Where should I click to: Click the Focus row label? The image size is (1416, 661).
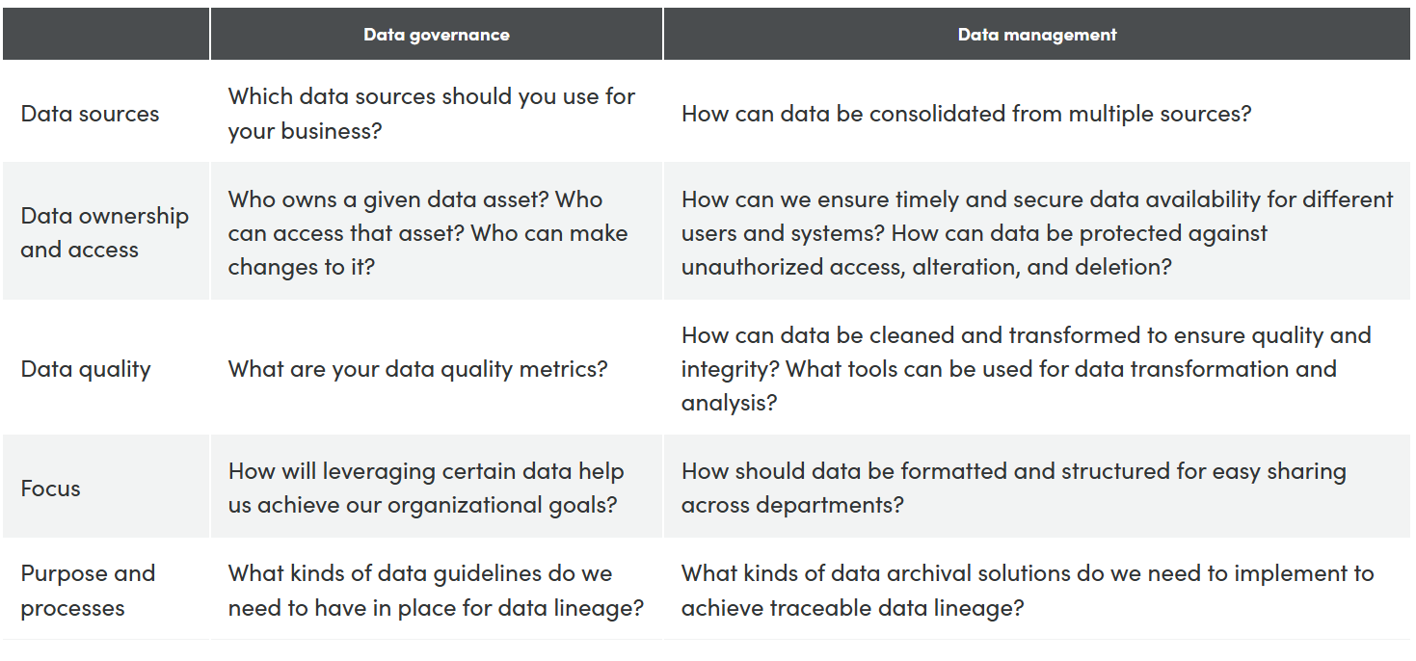[x=51, y=489]
